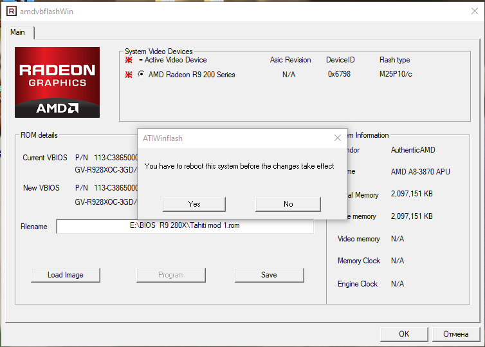The width and height of the screenshot is (485, 347).
Task: Click the disabled Program button
Action: [171, 275]
